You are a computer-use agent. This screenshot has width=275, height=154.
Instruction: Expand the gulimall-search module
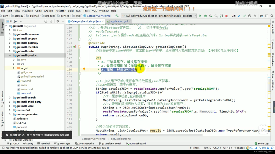tap(10, 98)
